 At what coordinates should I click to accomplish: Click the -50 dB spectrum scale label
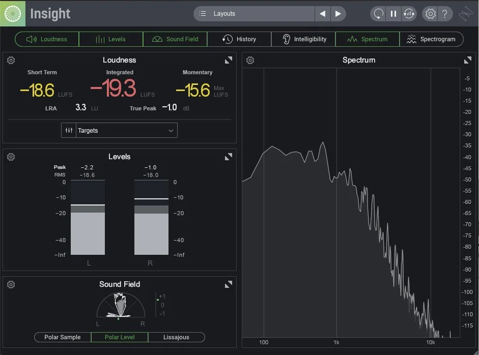(x=467, y=180)
